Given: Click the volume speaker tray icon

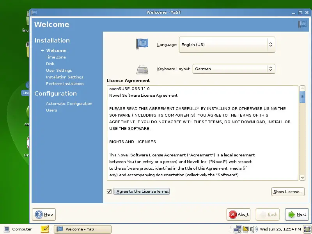Looking at the screenshot, I should [x=253, y=229].
